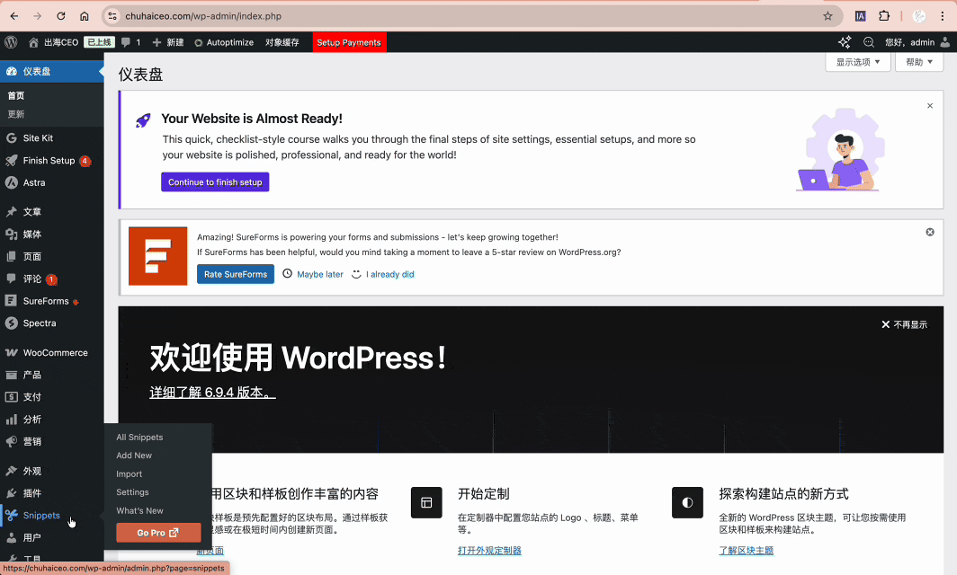This screenshot has height=575, width=957.
Task: Bookmark this page with the star icon
Action: click(827, 16)
